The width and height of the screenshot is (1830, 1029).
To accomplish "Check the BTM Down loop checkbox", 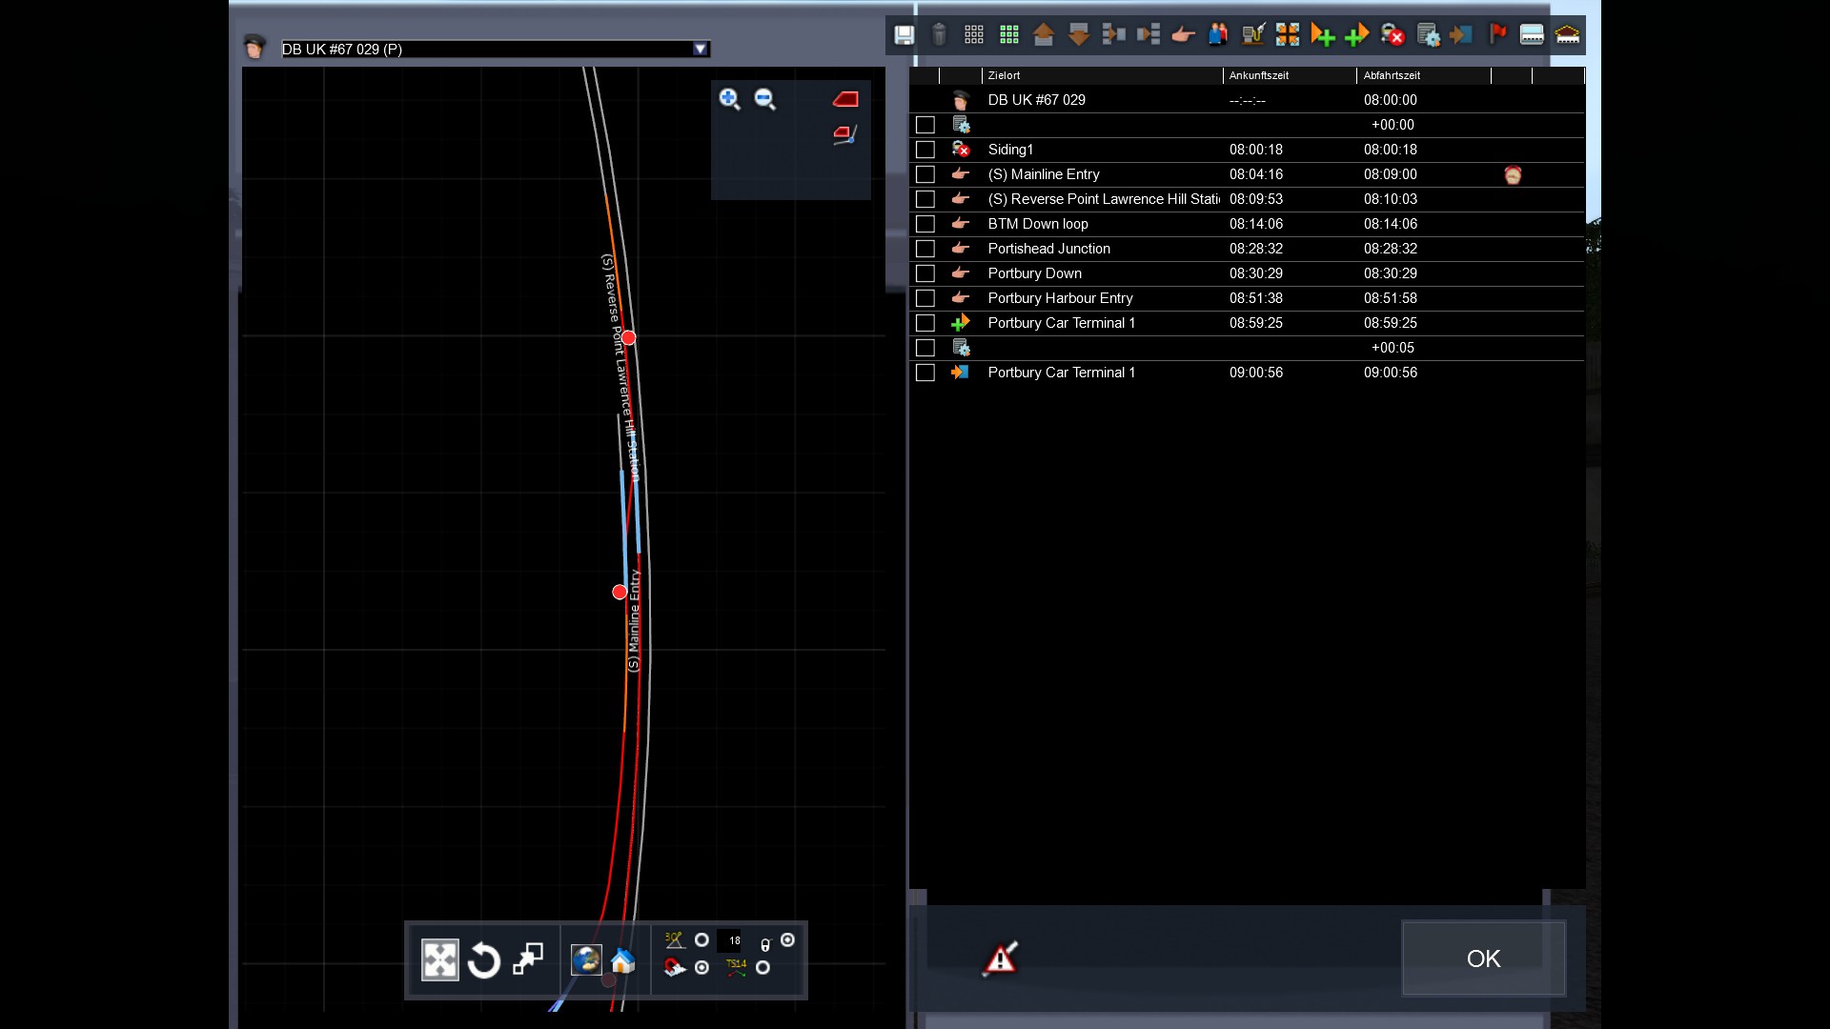I will click(x=925, y=224).
